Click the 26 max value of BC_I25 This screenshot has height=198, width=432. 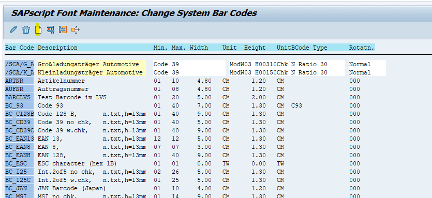(175, 172)
